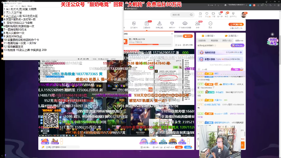Select the fourth ranking tab
The image size is (281, 158).
[239, 41]
